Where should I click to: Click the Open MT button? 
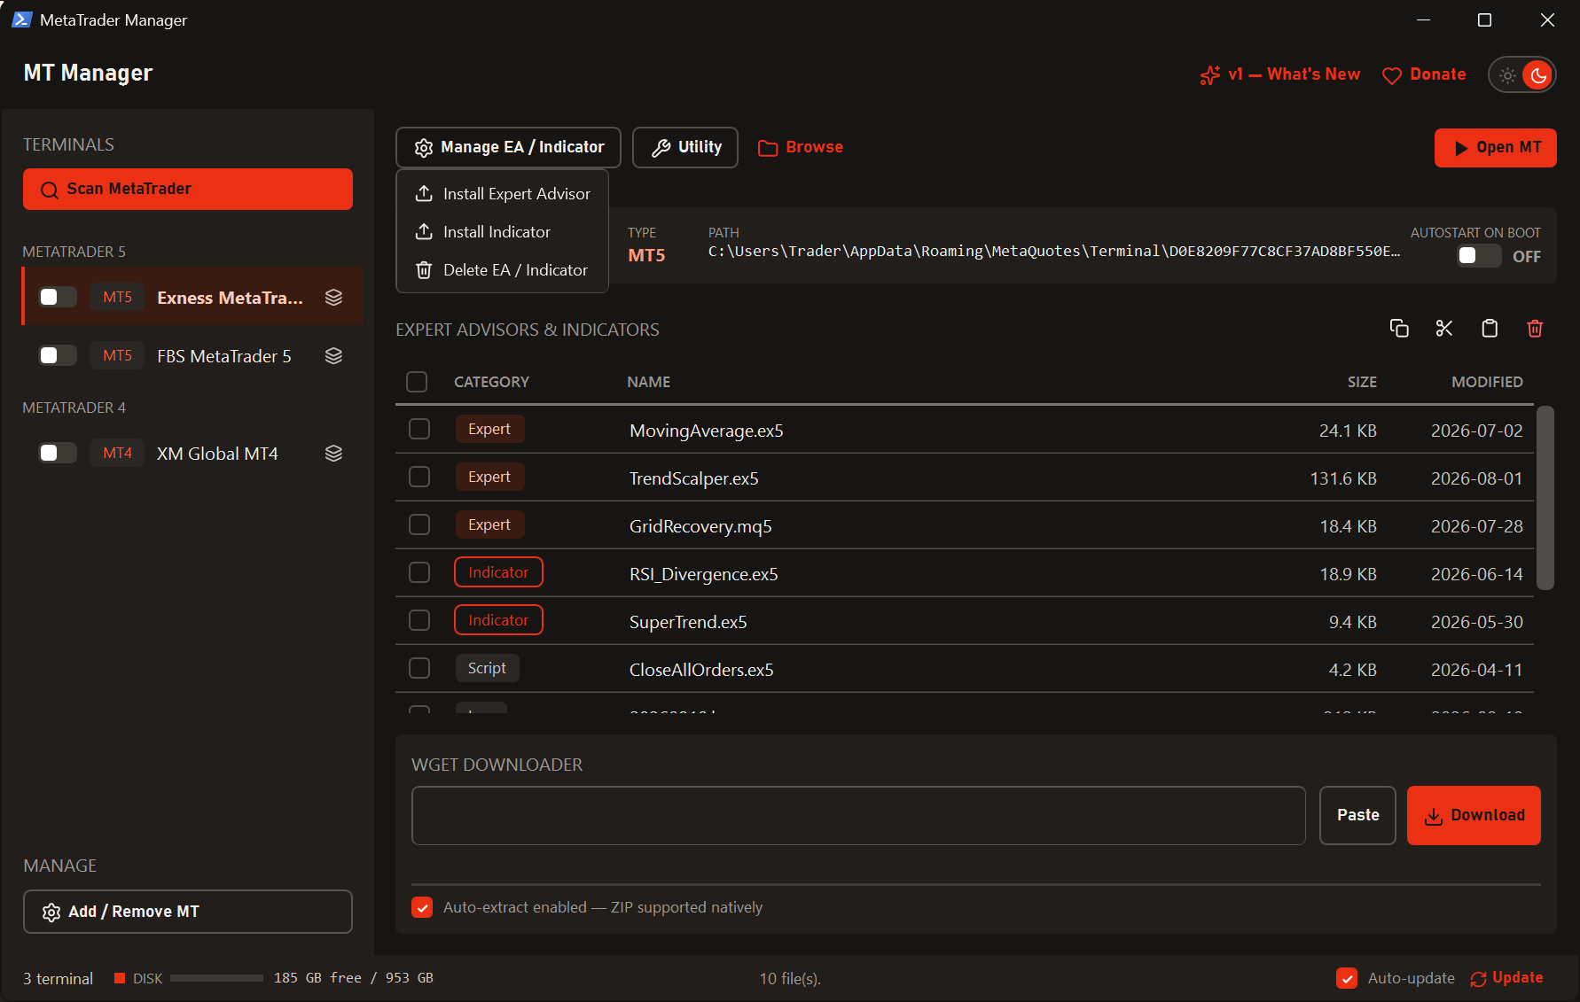pos(1495,148)
